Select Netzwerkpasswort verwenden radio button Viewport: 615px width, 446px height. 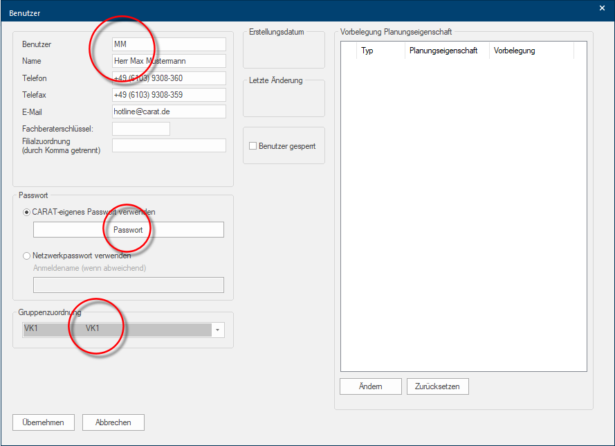pos(27,256)
